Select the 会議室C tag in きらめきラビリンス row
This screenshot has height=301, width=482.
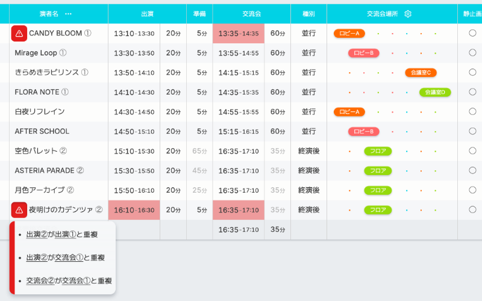[421, 72]
